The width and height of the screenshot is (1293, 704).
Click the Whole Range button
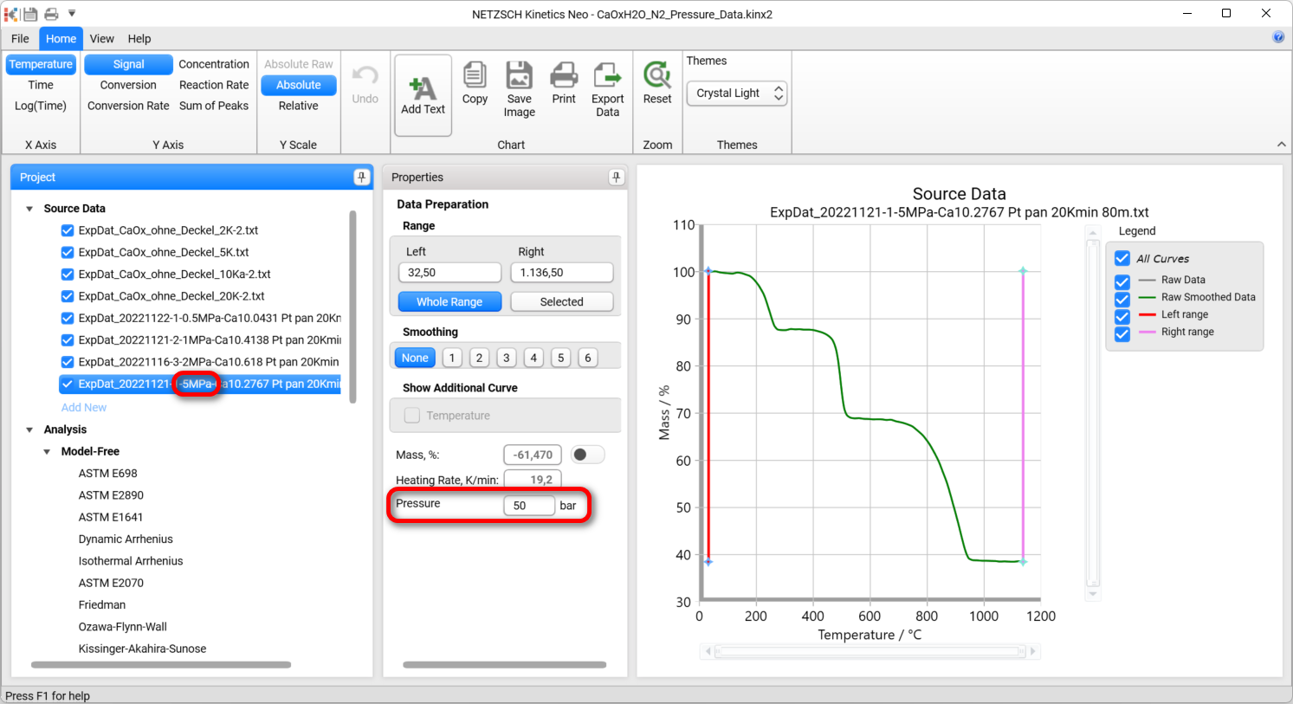[x=449, y=302]
